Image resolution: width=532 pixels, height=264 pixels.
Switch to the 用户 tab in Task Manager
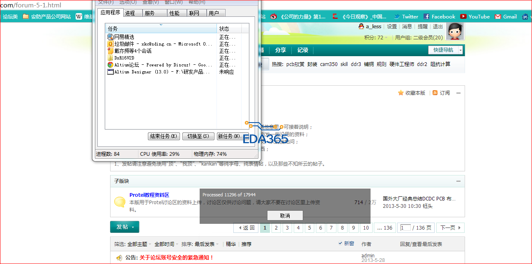[215, 13]
